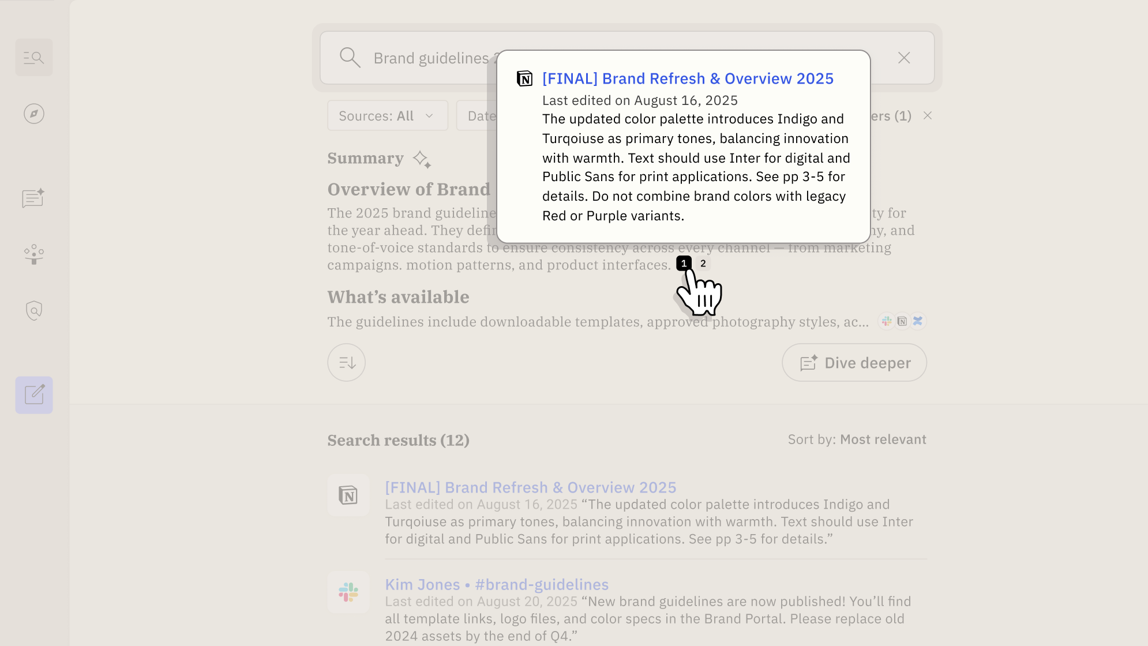Click the compose edit sidebar icon
Viewport: 1148px width, 646px height.
pos(34,395)
